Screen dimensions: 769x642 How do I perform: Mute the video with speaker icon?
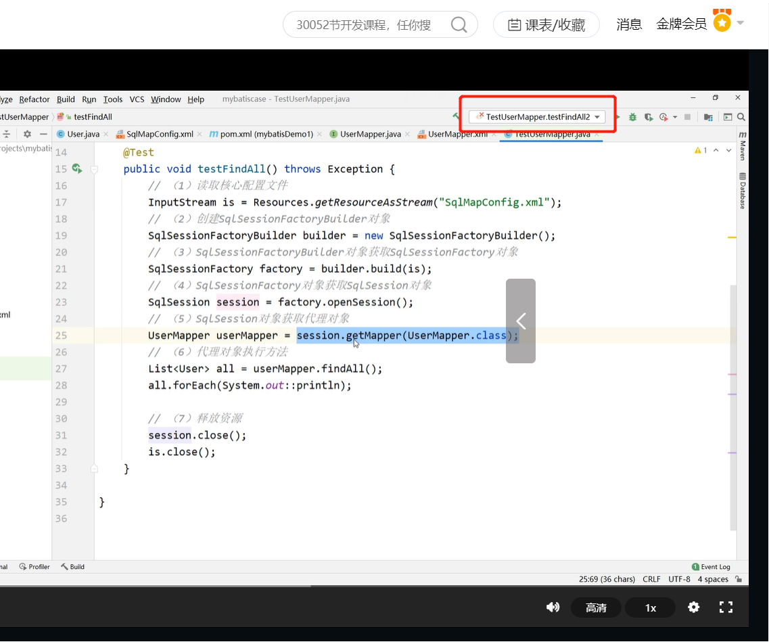pos(553,607)
